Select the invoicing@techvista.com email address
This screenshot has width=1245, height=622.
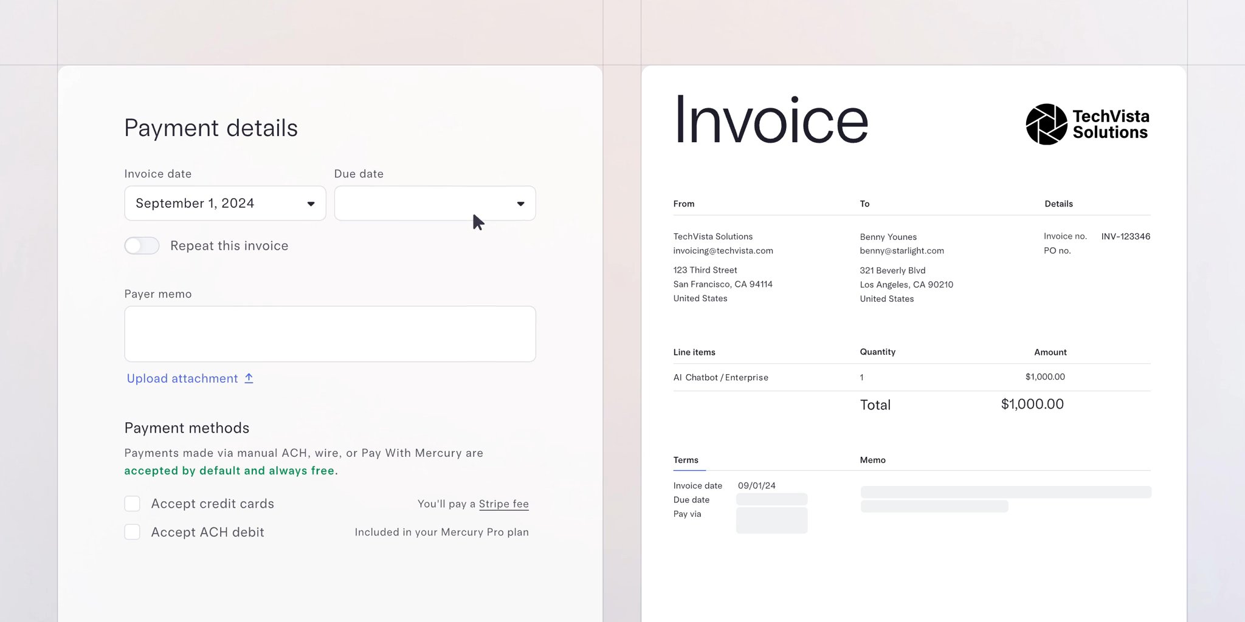723,250
